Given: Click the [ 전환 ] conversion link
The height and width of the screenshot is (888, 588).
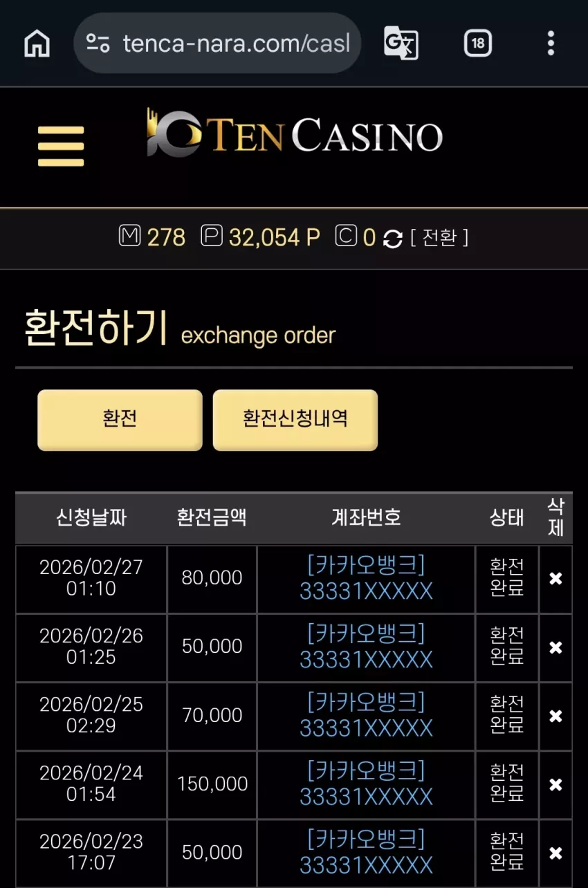Looking at the screenshot, I should (x=439, y=238).
